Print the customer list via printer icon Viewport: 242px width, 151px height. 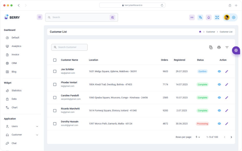[x=219, y=47]
